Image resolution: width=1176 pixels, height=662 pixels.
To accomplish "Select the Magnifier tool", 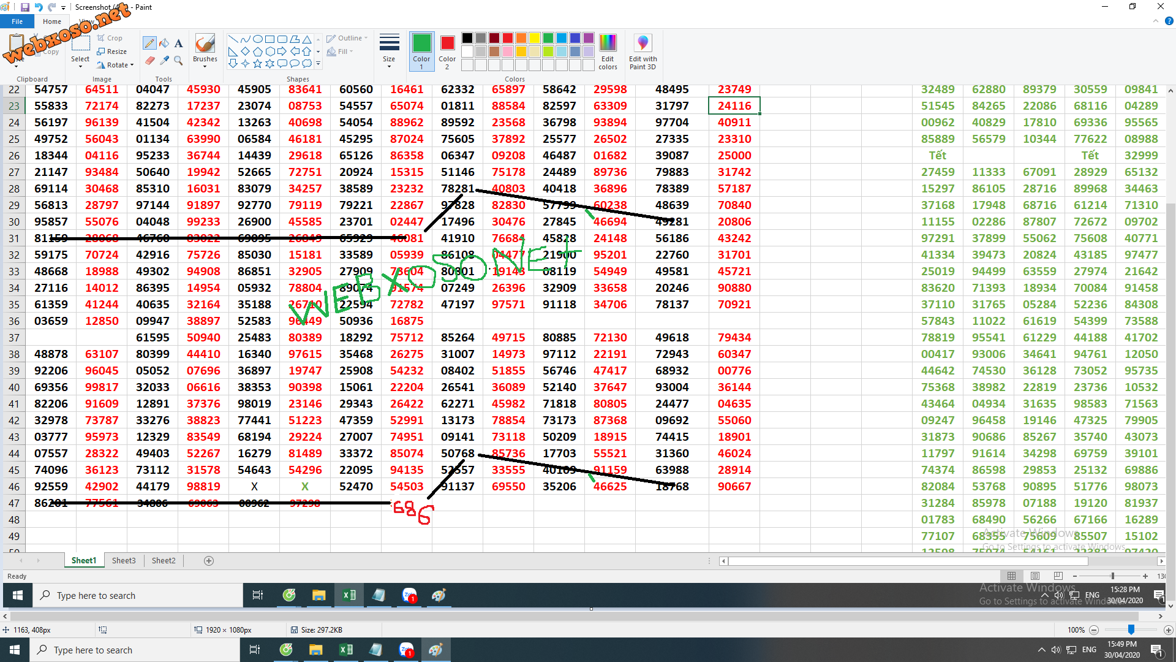I will pos(178,60).
